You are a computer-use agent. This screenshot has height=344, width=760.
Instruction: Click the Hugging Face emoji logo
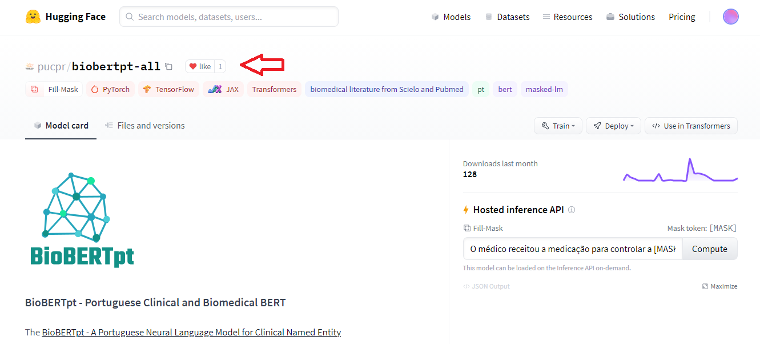coord(33,17)
